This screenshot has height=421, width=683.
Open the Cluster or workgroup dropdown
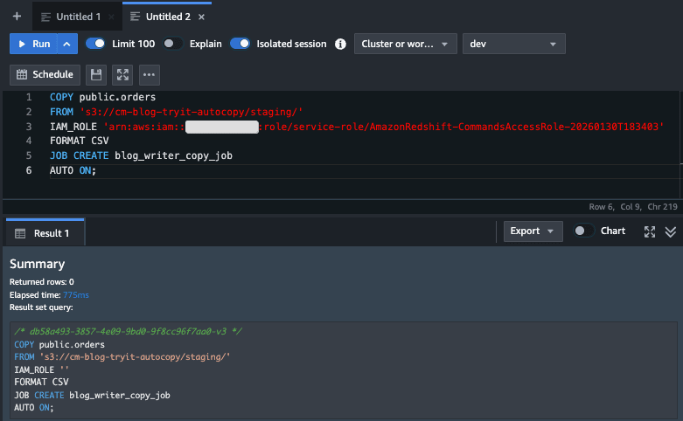406,44
